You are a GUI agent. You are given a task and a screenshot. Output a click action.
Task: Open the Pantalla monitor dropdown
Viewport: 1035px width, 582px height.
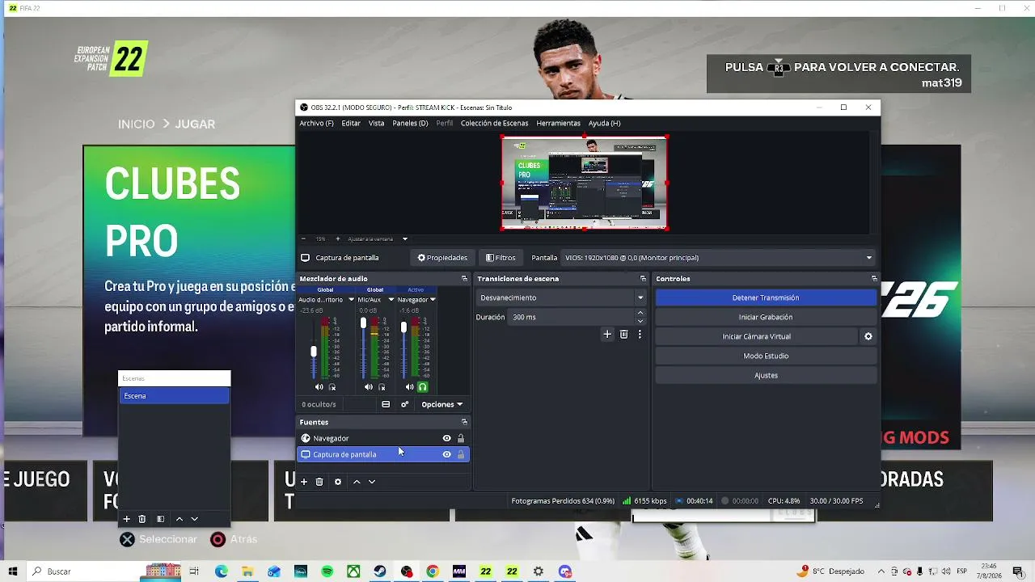click(719, 258)
